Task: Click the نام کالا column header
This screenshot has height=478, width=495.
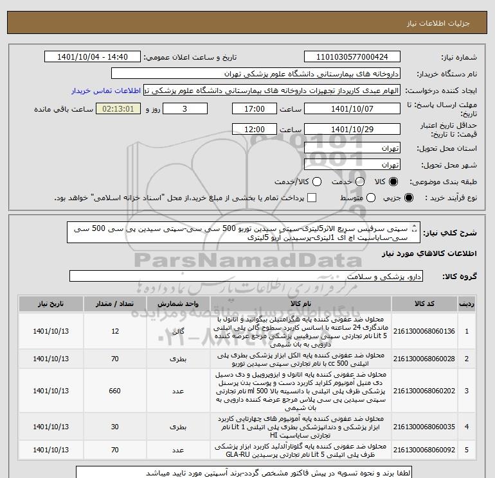Action: (x=301, y=303)
